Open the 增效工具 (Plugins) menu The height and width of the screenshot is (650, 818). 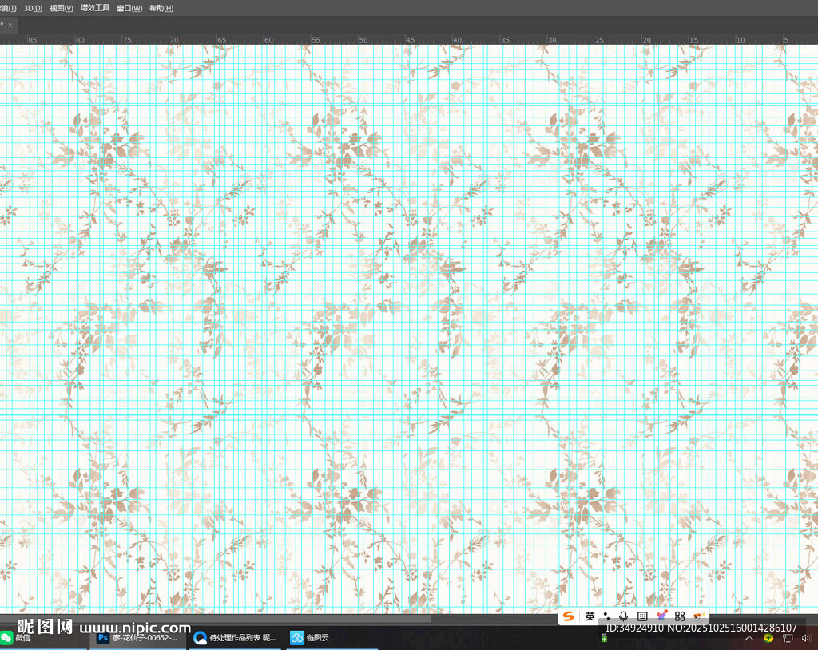[95, 8]
